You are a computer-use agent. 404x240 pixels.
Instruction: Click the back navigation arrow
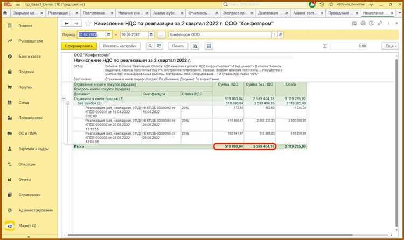click(x=67, y=24)
